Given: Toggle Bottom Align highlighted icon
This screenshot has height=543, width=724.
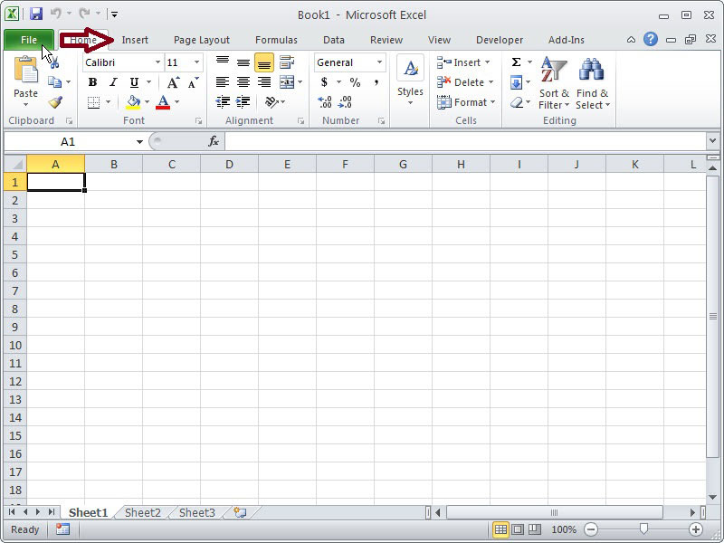Looking at the screenshot, I should pos(264,62).
